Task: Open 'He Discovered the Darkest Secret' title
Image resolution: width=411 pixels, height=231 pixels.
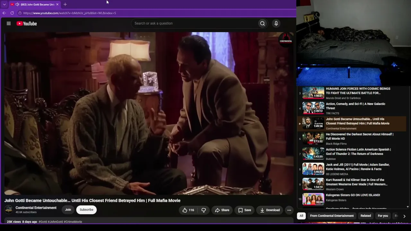Action: [x=360, y=136]
